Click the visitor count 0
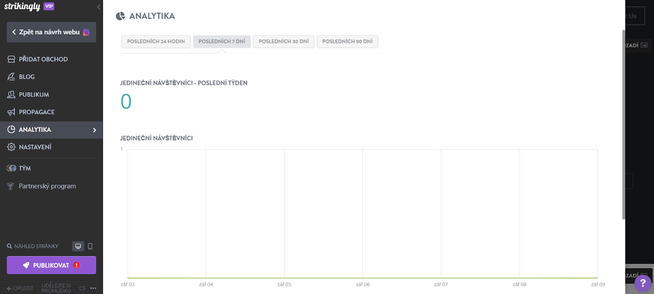The width and height of the screenshot is (654, 294). click(x=126, y=102)
